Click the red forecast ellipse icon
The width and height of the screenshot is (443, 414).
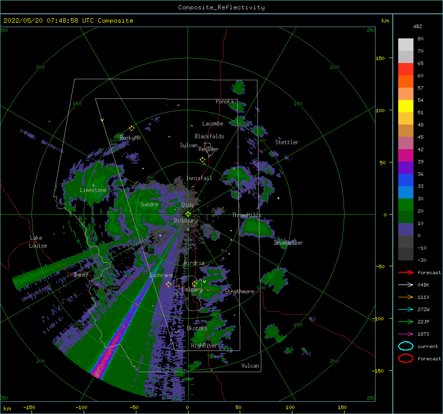click(x=406, y=358)
